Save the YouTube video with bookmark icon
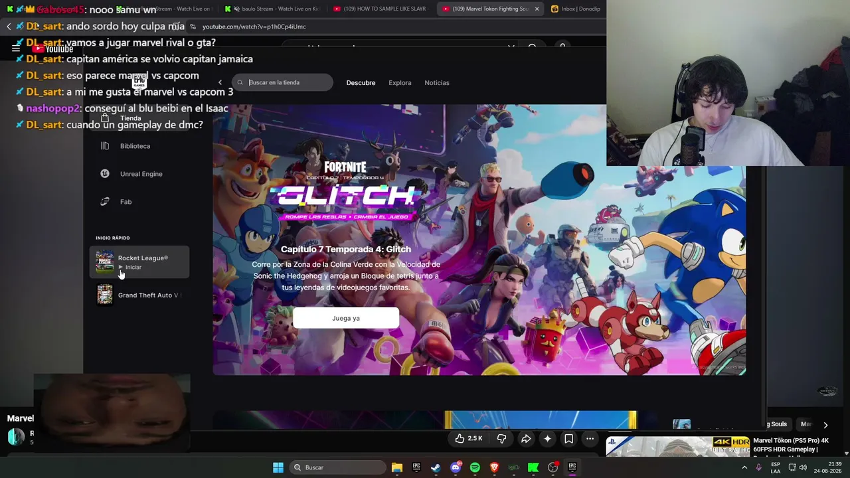Screen dimensions: 850x478 (x=568, y=439)
